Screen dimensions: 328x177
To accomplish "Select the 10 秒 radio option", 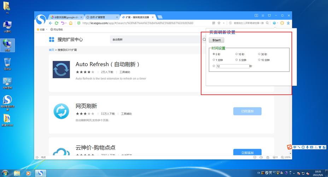I will tap(236, 54).
